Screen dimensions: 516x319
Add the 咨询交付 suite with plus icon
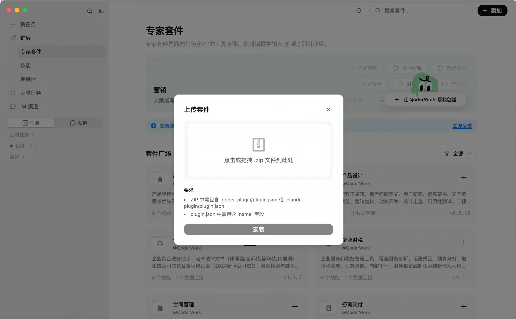pos(464,306)
